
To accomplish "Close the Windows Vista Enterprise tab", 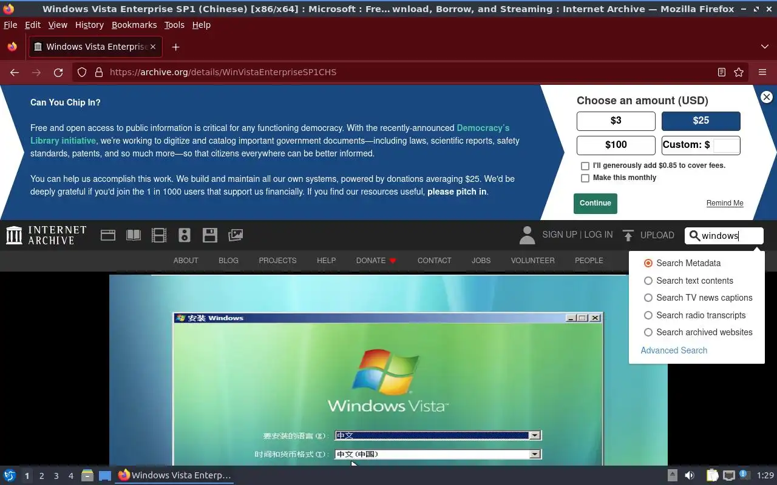I will (x=153, y=47).
